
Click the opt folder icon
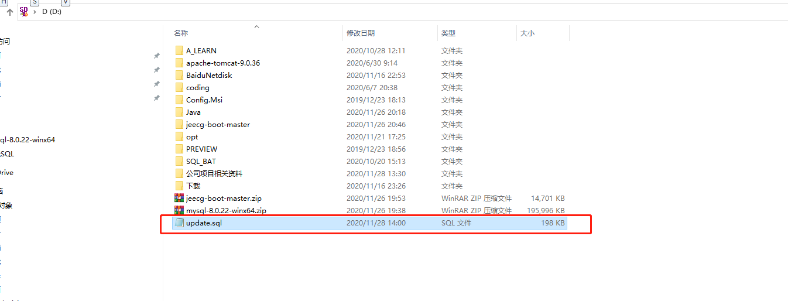coord(179,136)
